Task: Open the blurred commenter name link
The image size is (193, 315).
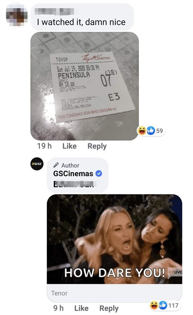Action: coord(54,11)
